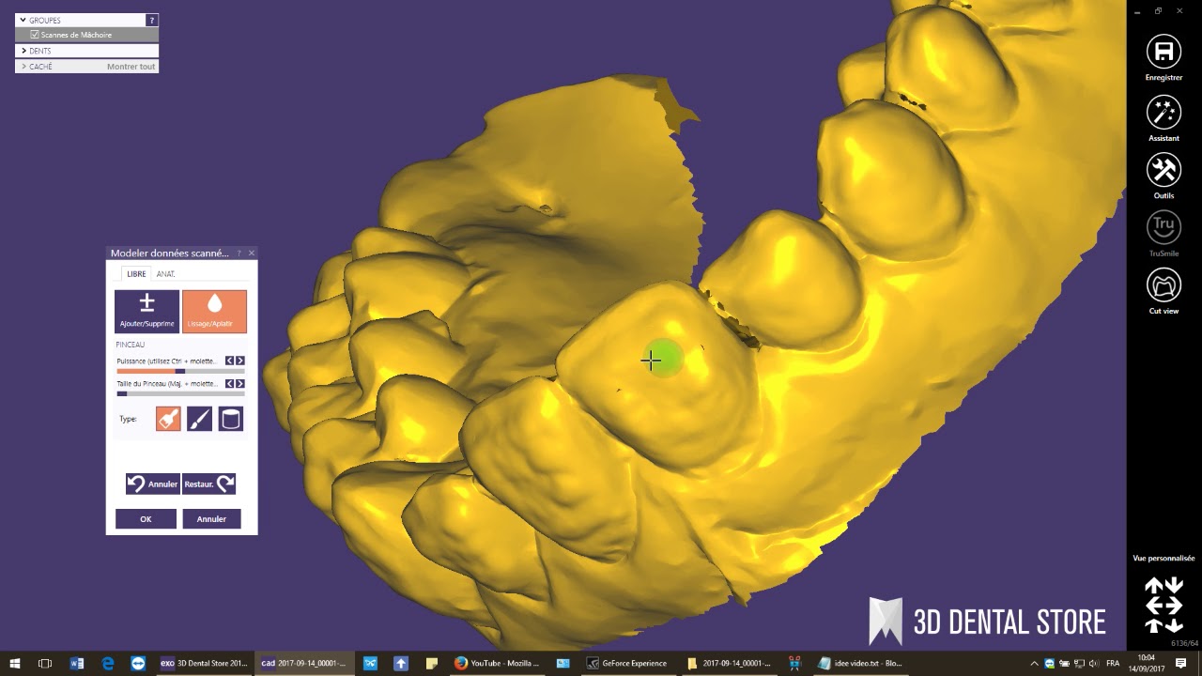Open help in Modeler données dialog
1202x676 pixels.
point(239,253)
